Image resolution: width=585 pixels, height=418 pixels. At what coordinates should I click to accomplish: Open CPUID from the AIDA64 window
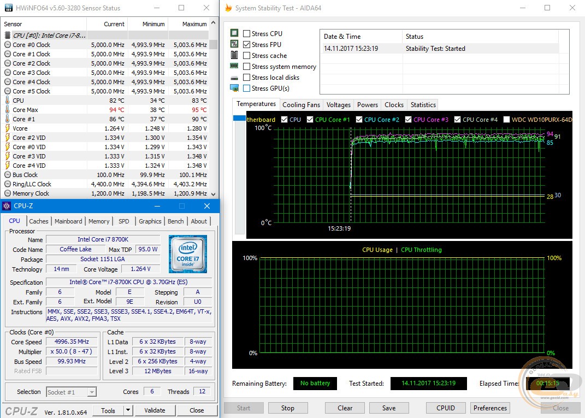(x=446, y=408)
